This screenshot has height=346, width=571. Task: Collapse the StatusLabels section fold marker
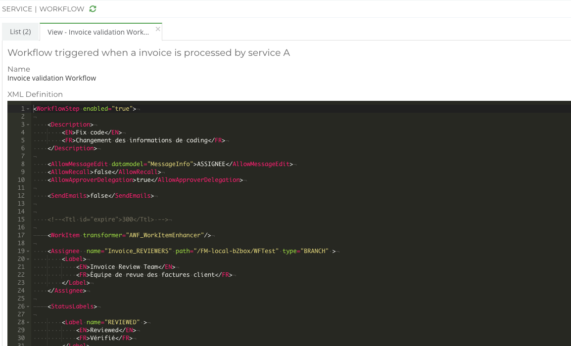pos(28,306)
